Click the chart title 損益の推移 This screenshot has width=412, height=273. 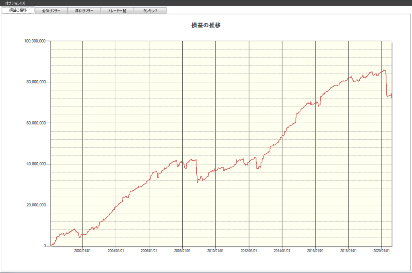(206, 25)
